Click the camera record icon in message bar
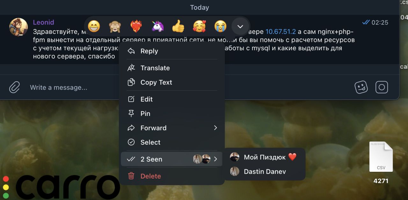408x200 pixels. click(382, 87)
